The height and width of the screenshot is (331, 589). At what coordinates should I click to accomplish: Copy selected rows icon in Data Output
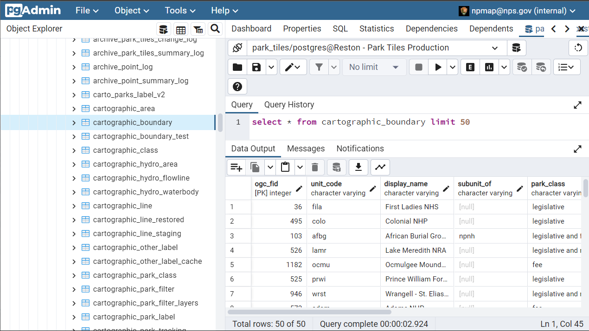point(255,167)
